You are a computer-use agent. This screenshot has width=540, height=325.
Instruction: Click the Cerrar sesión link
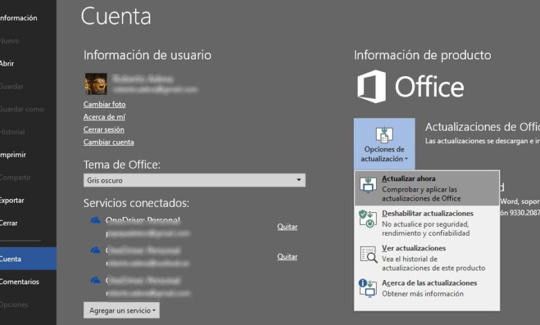click(104, 129)
